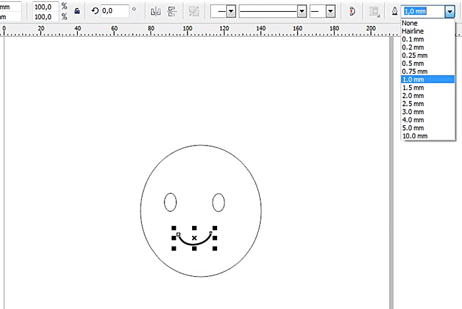Choose 3.0 mm outline width
The height and width of the screenshot is (309, 462).
(x=428, y=112)
